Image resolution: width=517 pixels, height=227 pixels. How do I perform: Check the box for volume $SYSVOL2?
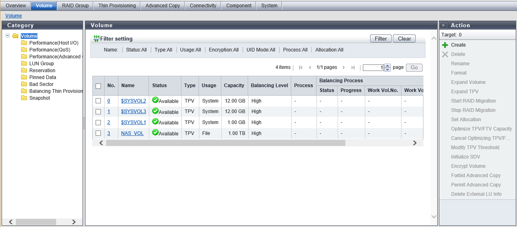pyautogui.click(x=98, y=101)
